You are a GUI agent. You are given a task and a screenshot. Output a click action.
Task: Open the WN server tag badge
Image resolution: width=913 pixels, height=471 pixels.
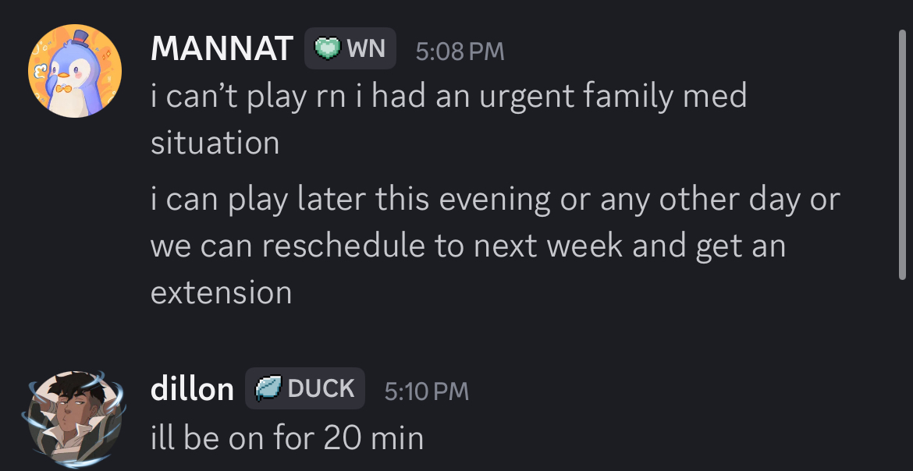point(350,49)
